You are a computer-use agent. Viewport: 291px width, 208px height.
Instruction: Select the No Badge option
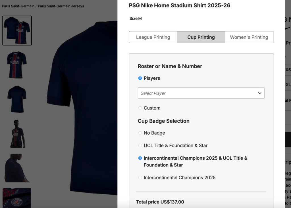coord(140,133)
